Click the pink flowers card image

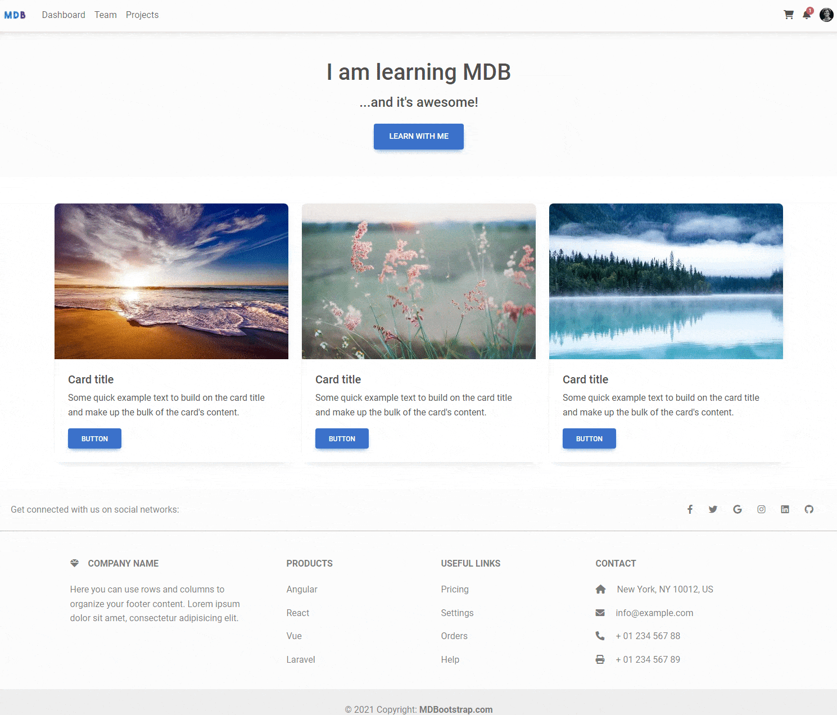[419, 281]
